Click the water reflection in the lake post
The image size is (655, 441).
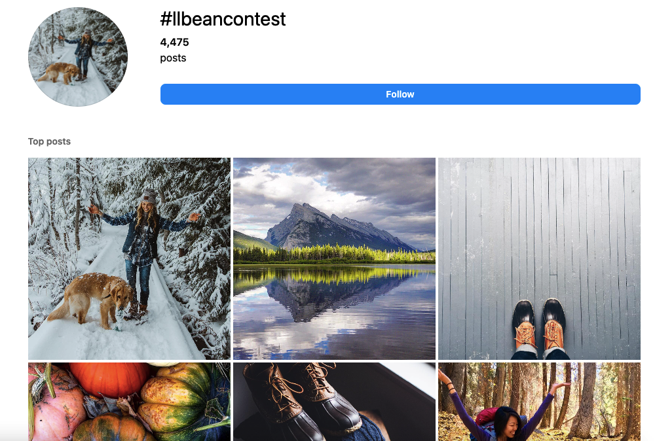point(334,313)
